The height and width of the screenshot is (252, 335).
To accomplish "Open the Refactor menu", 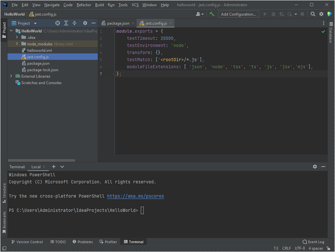I will pyautogui.click(x=84, y=5).
